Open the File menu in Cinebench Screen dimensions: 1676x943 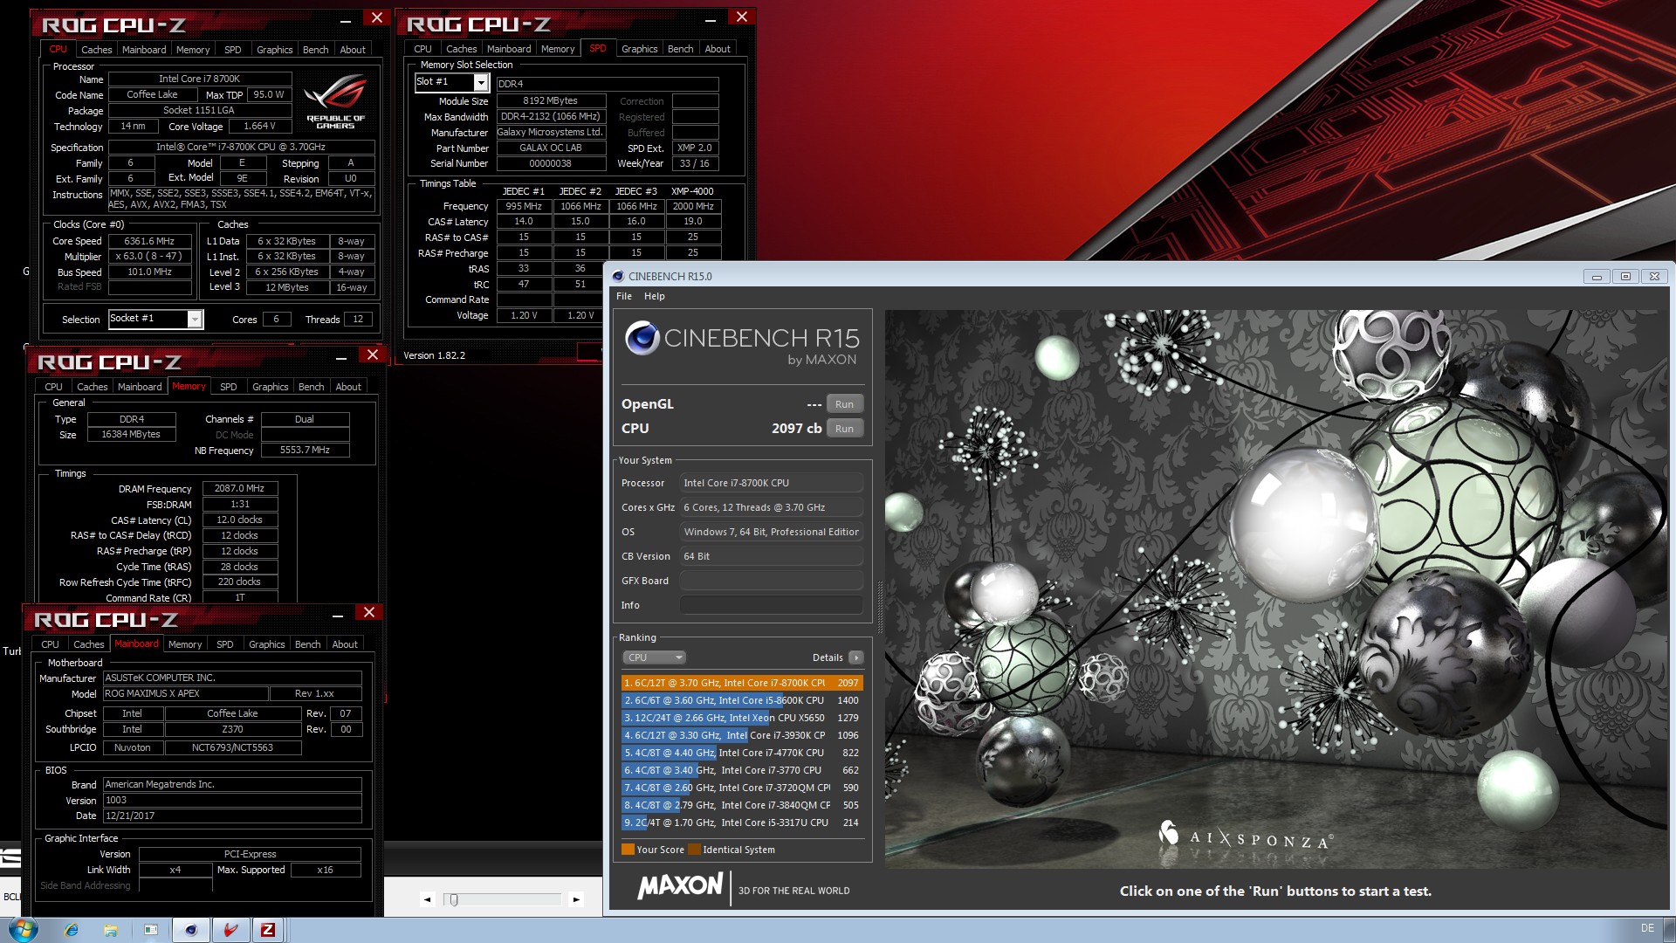click(x=624, y=296)
